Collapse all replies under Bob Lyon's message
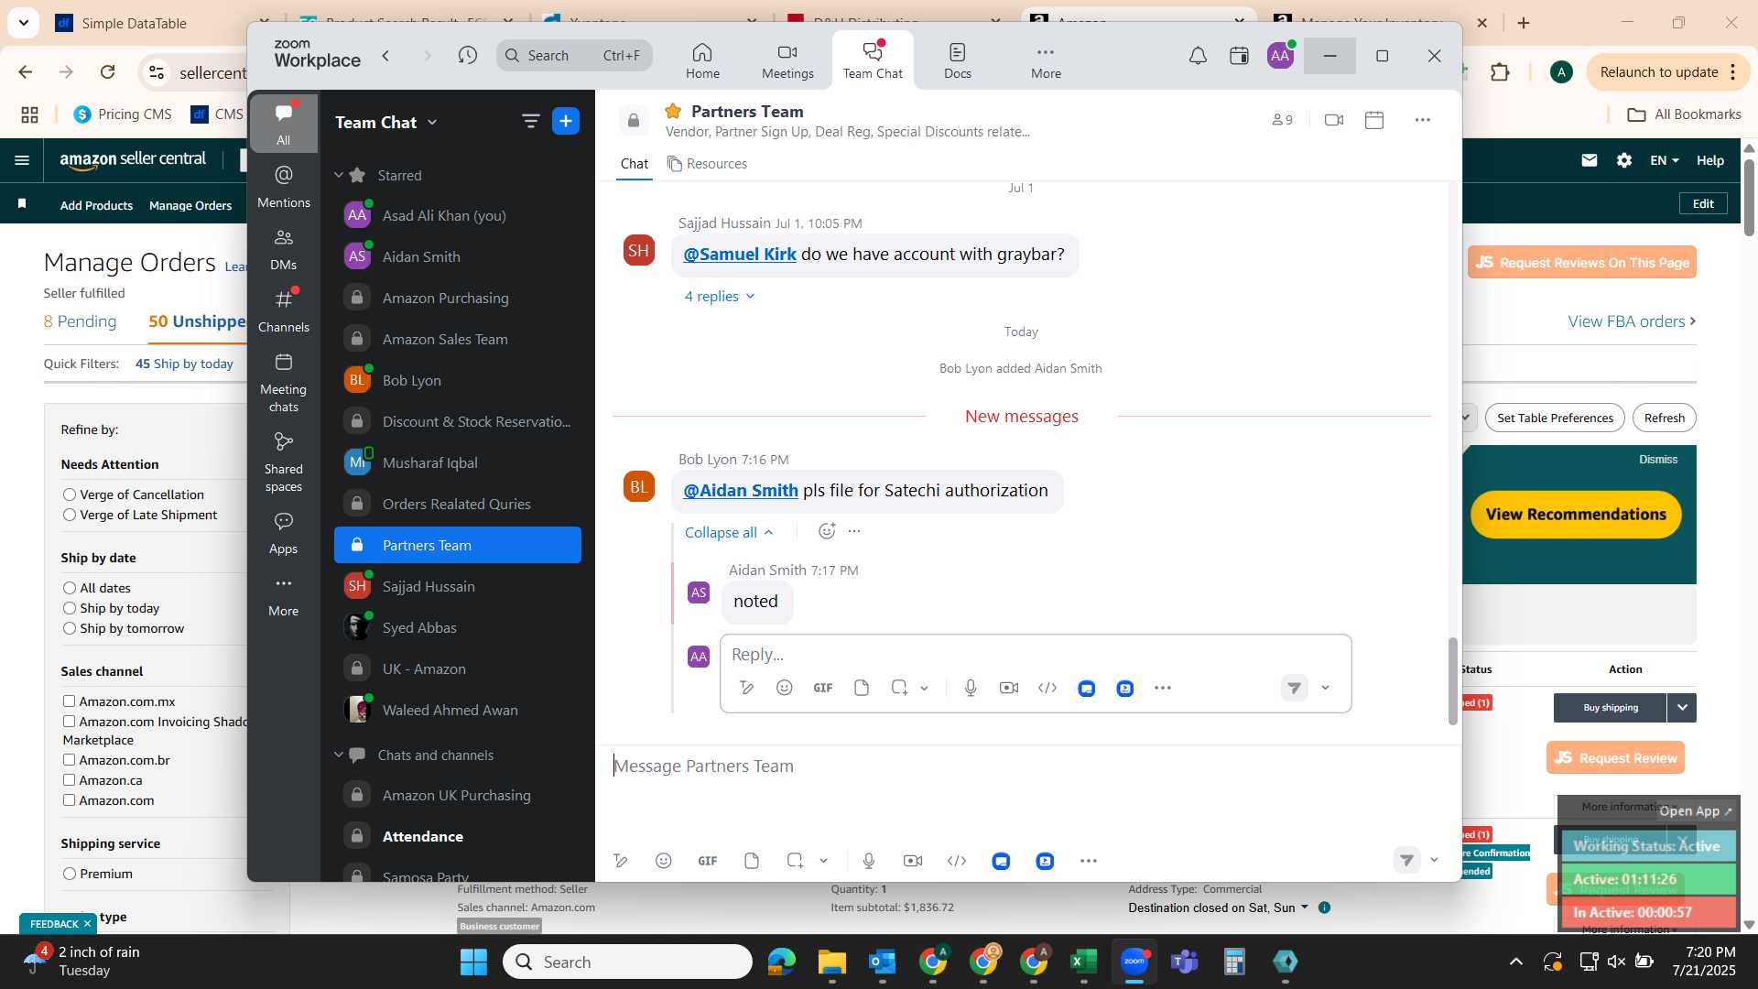 pyautogui.click(x=730, y=532)
